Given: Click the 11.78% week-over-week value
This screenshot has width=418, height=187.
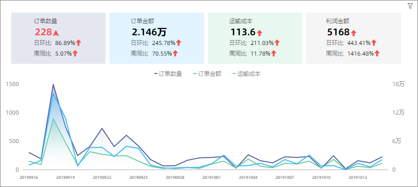Looking at the screenshot, I should pyautogui.click(x=260, y=54).
